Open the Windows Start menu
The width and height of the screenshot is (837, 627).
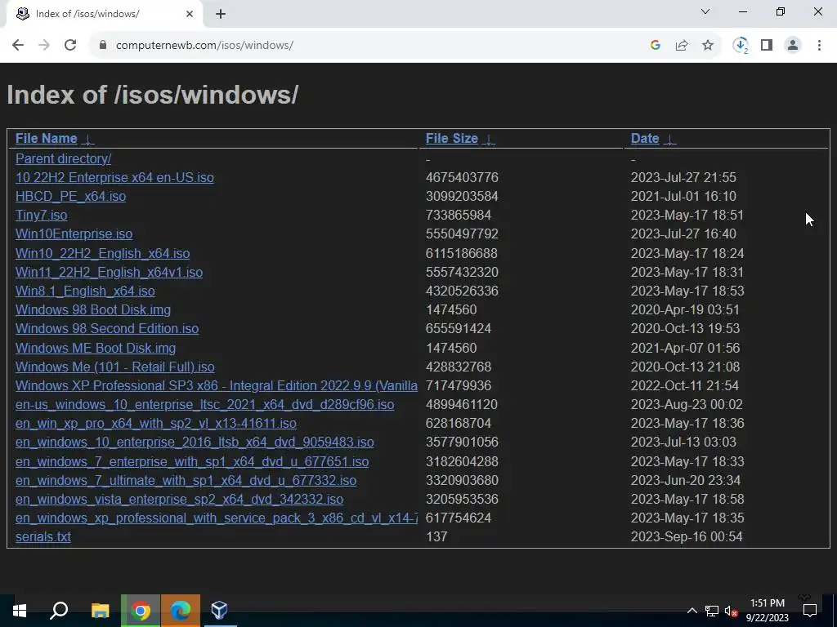20,611
